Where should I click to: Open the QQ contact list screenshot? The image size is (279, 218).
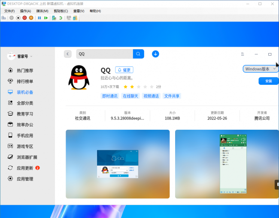(x=227, y=164)
